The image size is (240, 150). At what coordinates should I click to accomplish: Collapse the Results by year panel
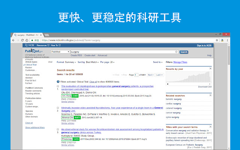(210, 68)
